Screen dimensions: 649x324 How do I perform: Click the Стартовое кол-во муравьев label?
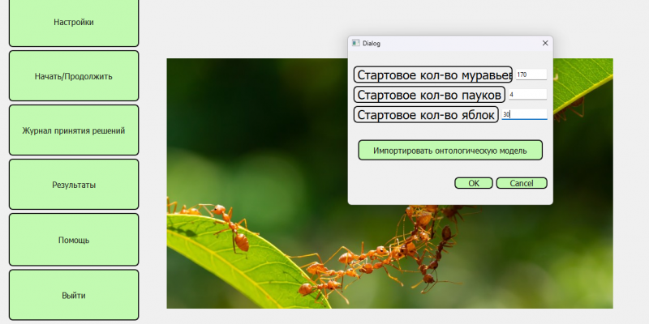click(x=433, y=75)
